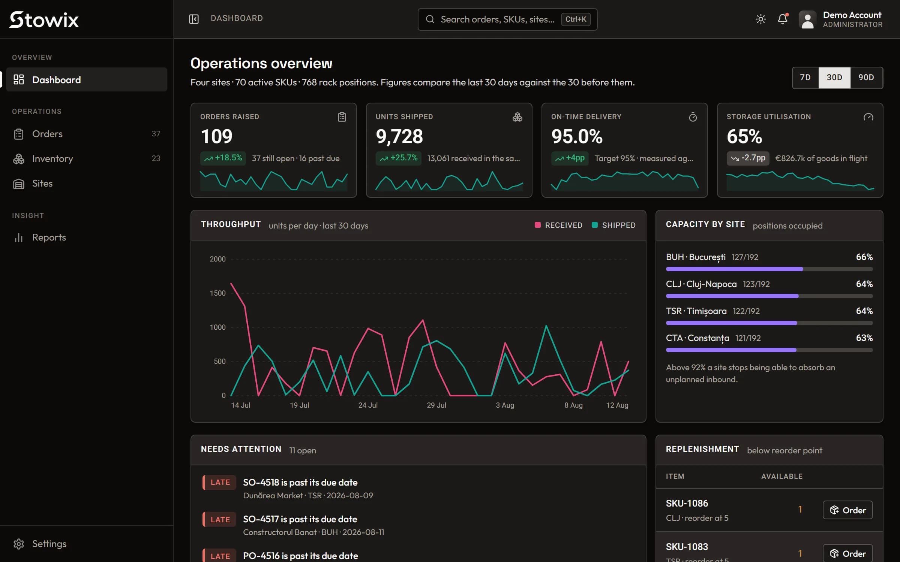Screen dimensions: 900x562
Task: Click the Orders clipboard icon in sidebar
Action: click(x=19, y=134)
